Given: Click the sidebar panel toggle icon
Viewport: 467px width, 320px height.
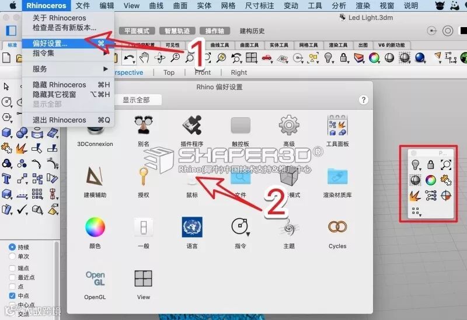Looking at the screenshot, I should [11, 30].
